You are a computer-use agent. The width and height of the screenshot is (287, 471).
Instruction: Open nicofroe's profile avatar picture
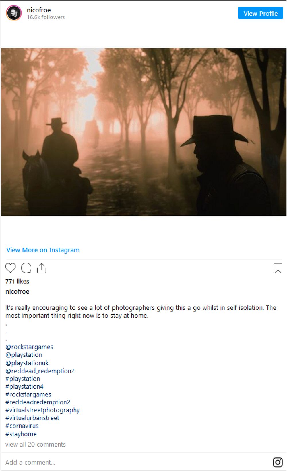[x=14, y=13]
